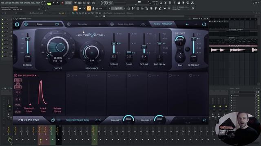Click the global Dry/Wet 100% knob

pos(128,120)
